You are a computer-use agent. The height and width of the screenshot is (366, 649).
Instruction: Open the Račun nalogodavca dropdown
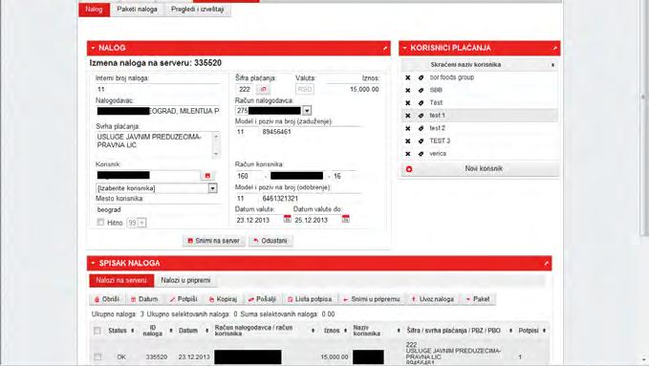click(307, 111)
